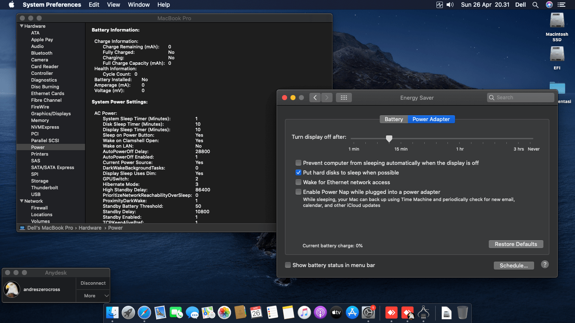Screen dimensions: 575x323
Task: Click the andreszerocross eagle avatar
Action: 12,289
